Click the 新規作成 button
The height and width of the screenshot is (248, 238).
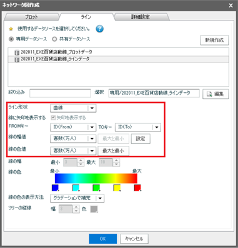(x=214, y=40)
